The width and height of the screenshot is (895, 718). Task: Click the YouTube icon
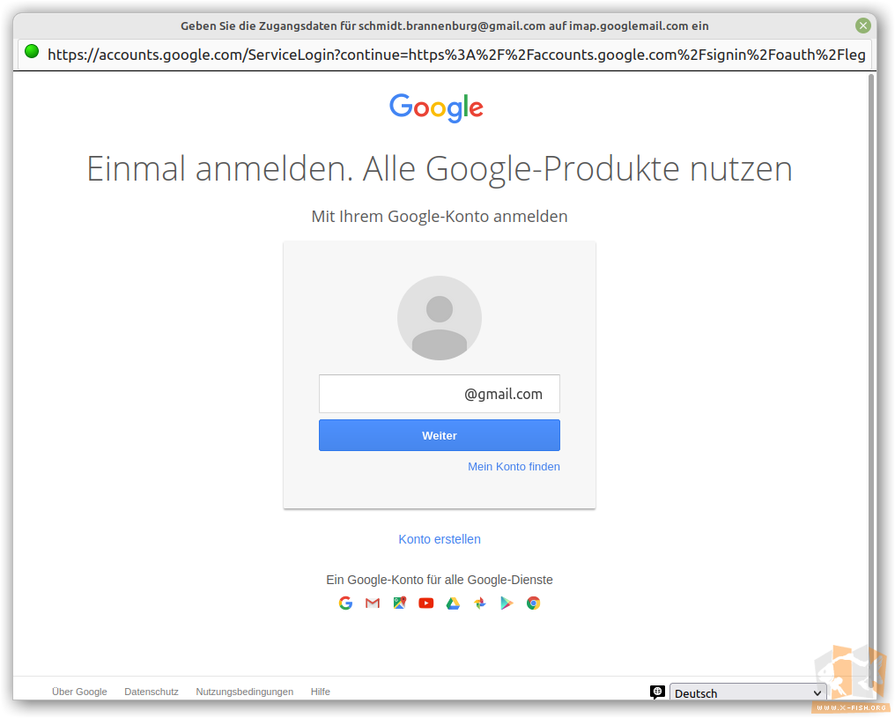pos(425,603)
